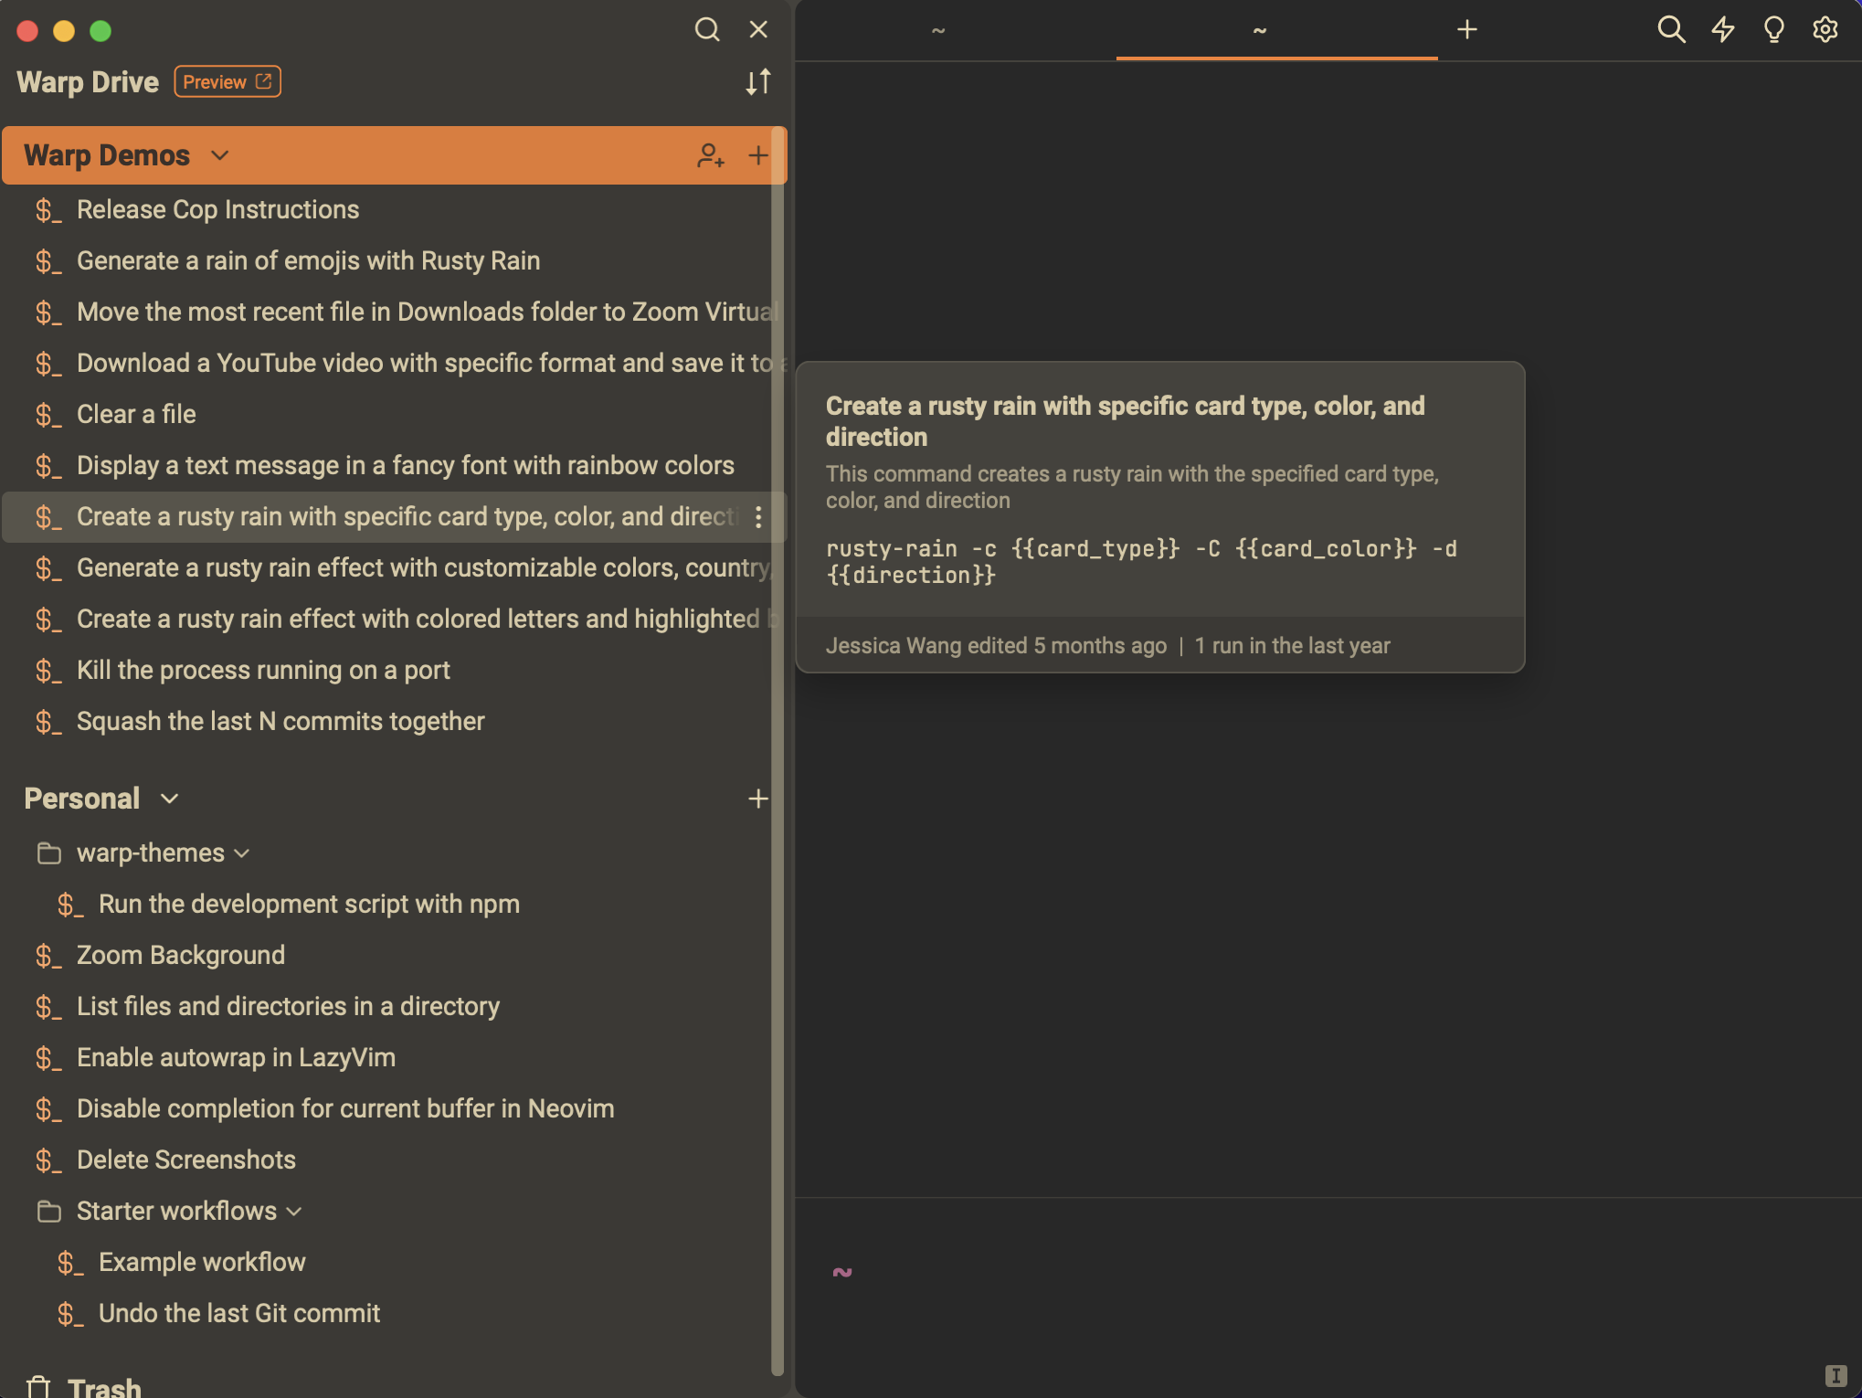The image size is (1862, 1398).
Task: Switch to the first terminal tab
Action: point(937,30)
